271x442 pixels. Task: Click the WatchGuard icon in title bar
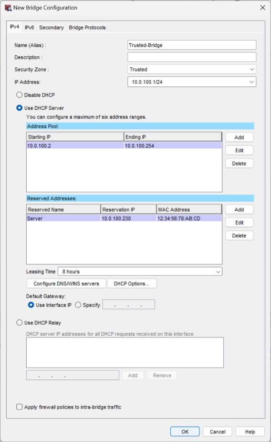(8, 8)
